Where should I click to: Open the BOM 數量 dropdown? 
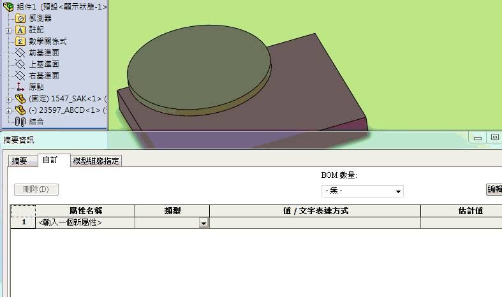pos(398,191)
